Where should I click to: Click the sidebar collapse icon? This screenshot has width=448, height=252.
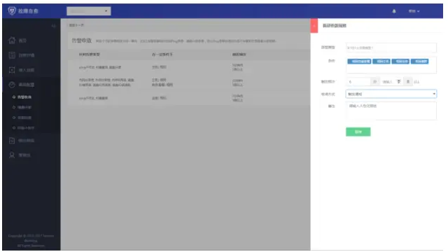coord(53,26)
